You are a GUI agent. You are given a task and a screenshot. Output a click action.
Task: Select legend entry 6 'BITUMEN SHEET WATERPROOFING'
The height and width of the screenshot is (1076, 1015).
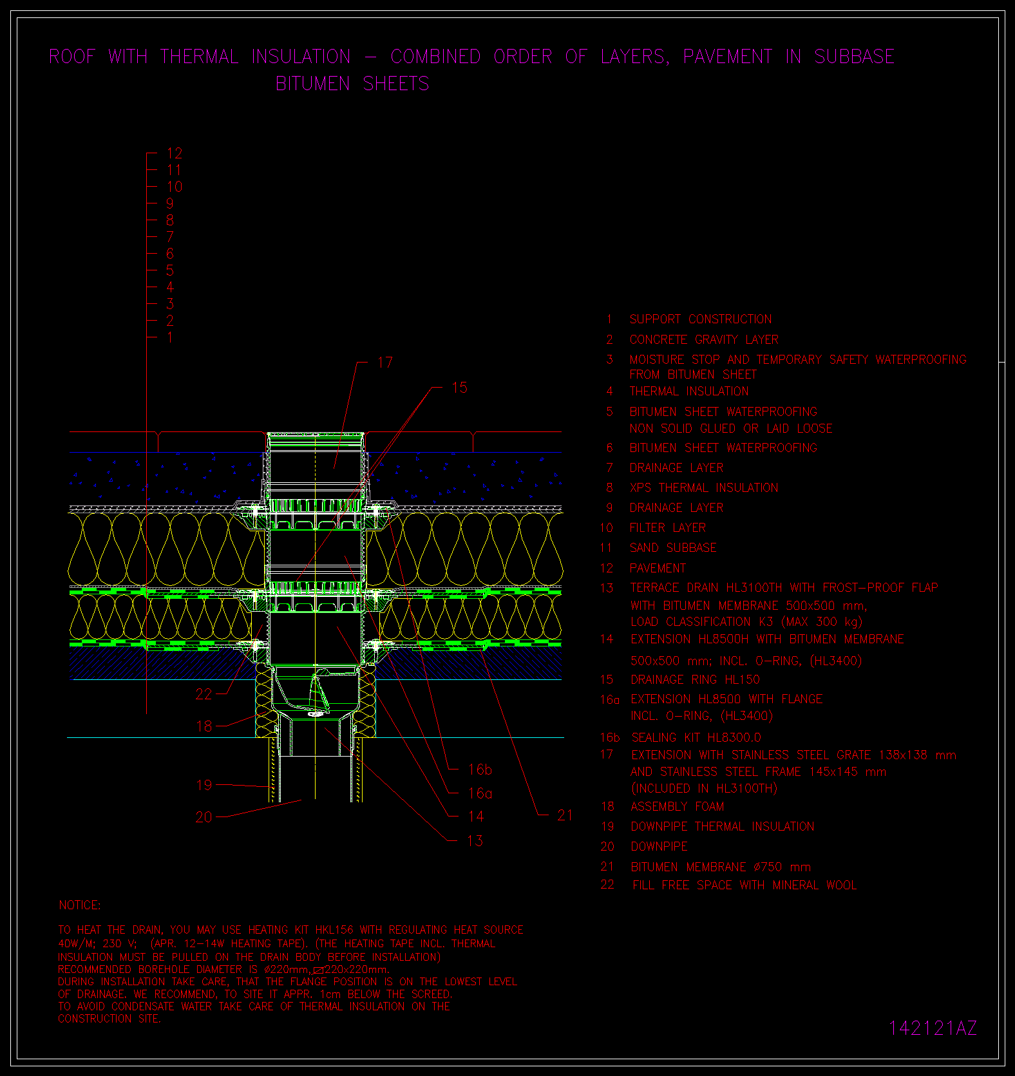[x=723, y=448]
